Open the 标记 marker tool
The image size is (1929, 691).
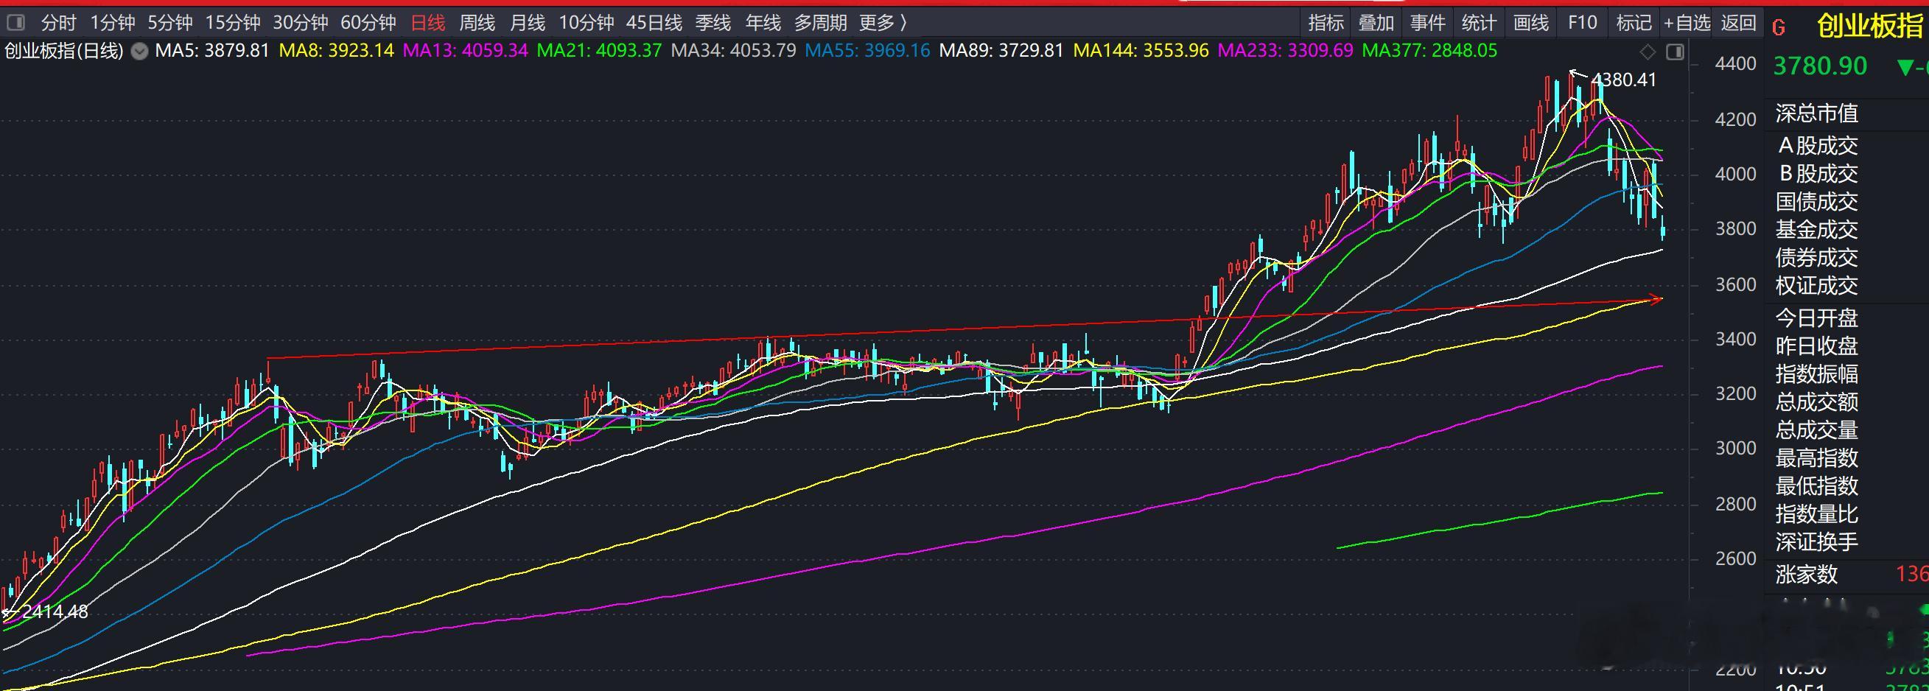pyautogui.click(x=1634, y=24)
